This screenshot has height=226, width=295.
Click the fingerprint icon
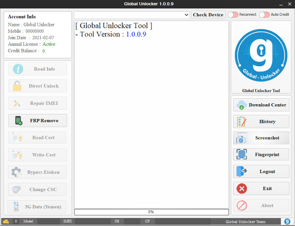(x=241, y=155)
